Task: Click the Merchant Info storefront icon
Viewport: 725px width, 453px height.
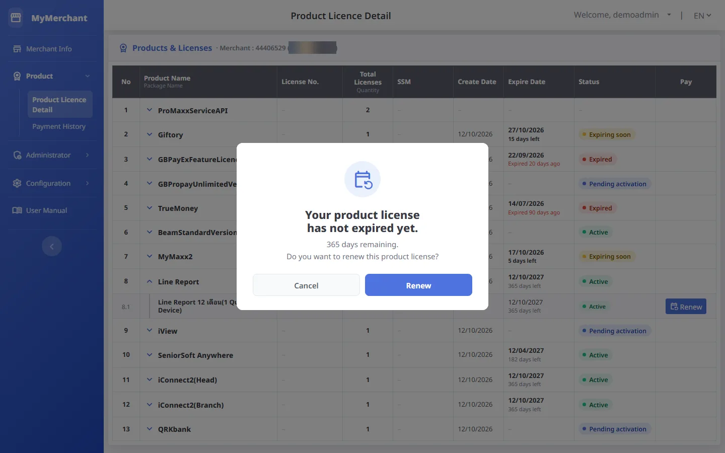Action: pos(17,49)
